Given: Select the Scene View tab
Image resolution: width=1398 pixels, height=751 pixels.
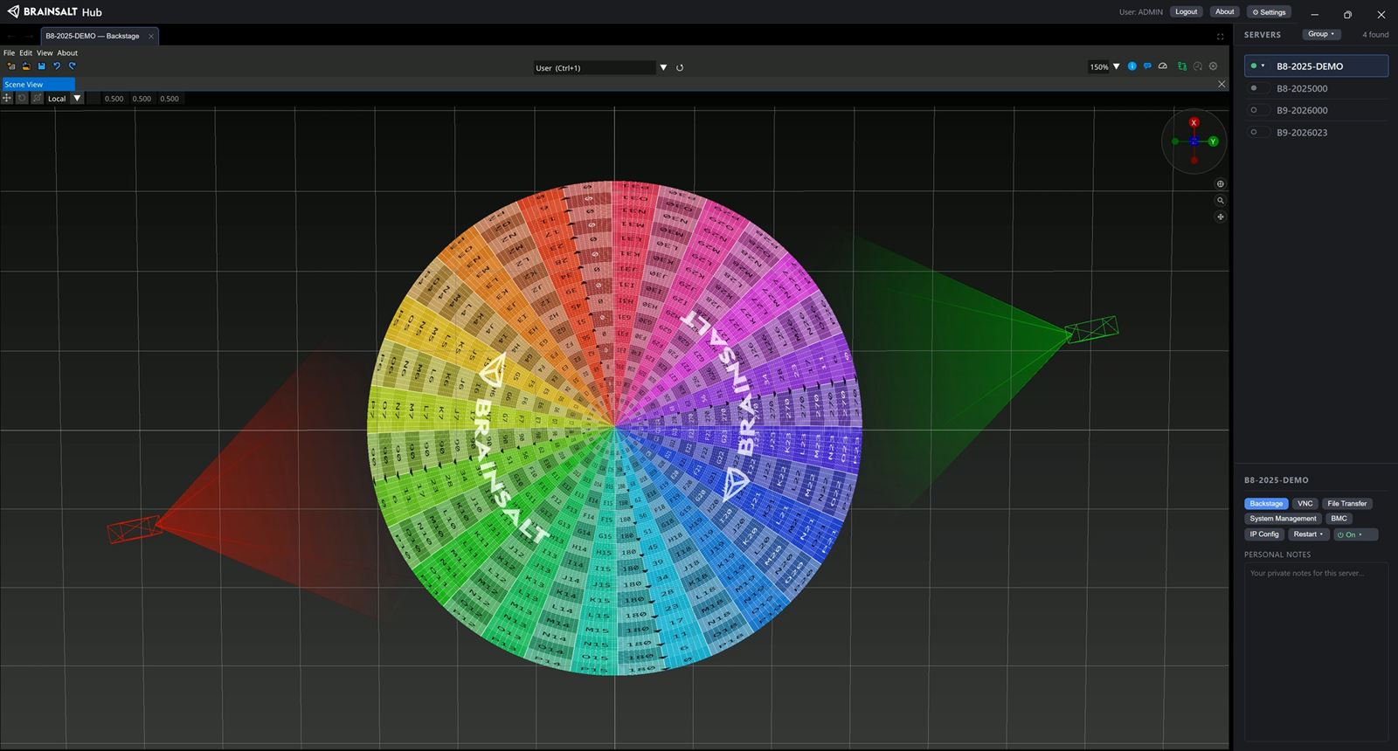Looking at the screenshot, I should tap(38, 85).
